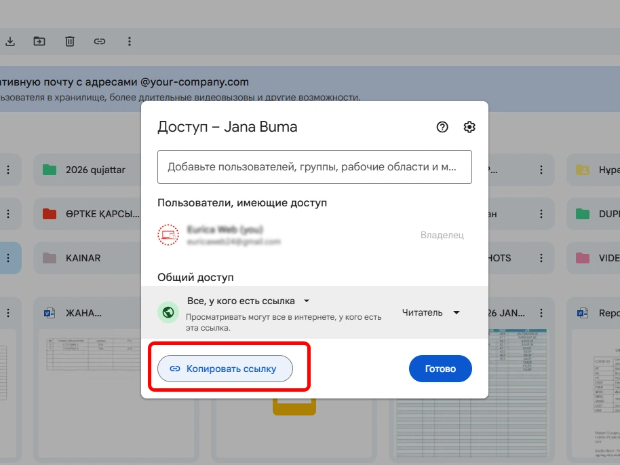Click the Word icon beside ЖАНА file

pos(50,313)
